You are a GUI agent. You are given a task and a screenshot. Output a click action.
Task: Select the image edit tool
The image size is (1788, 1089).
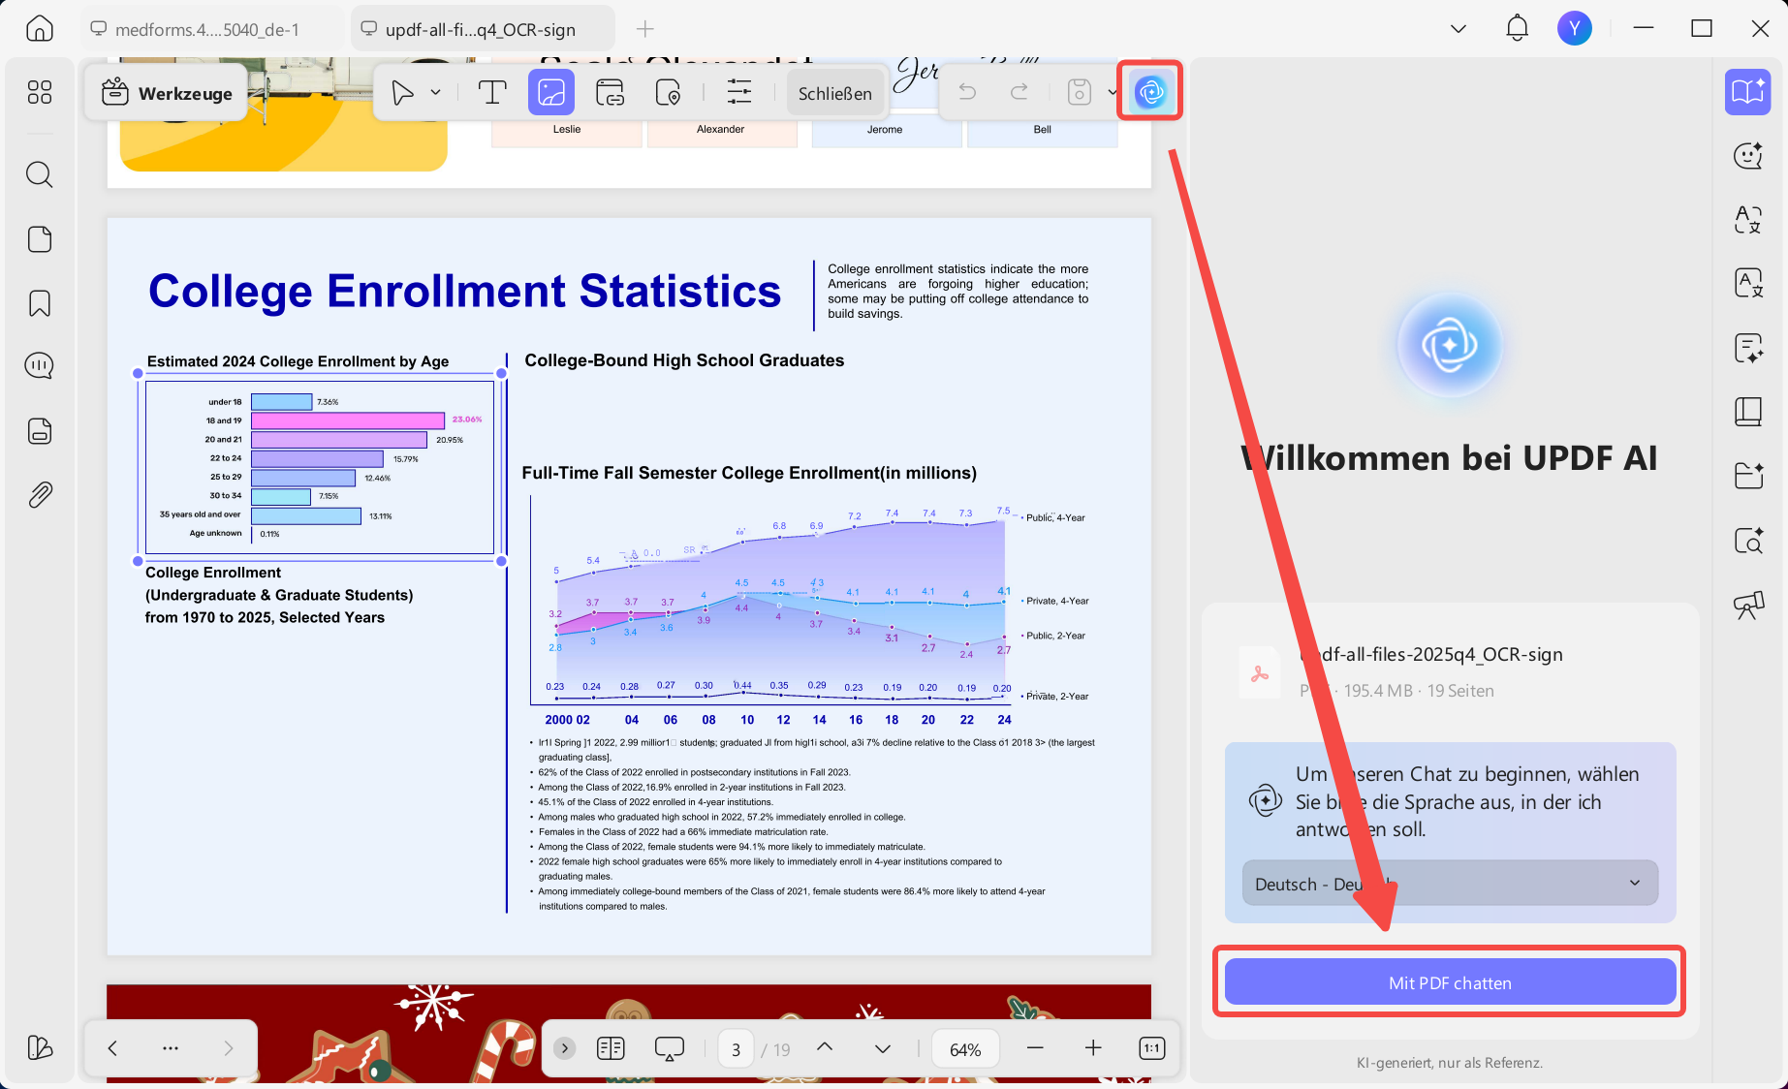coord(551,93)
